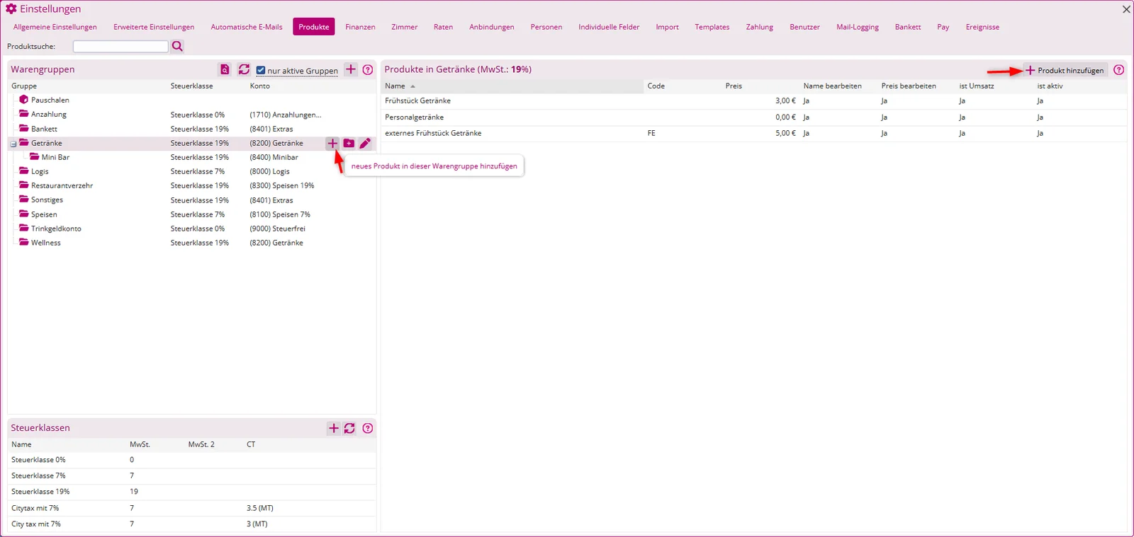The image size is (1134, 537).
Task: Select the Logis group in the tree
Action: tap(191, 171)
